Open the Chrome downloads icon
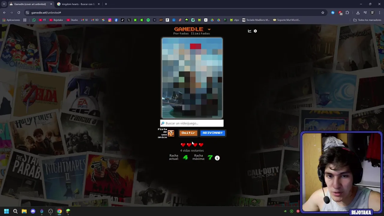 point(358,13)
